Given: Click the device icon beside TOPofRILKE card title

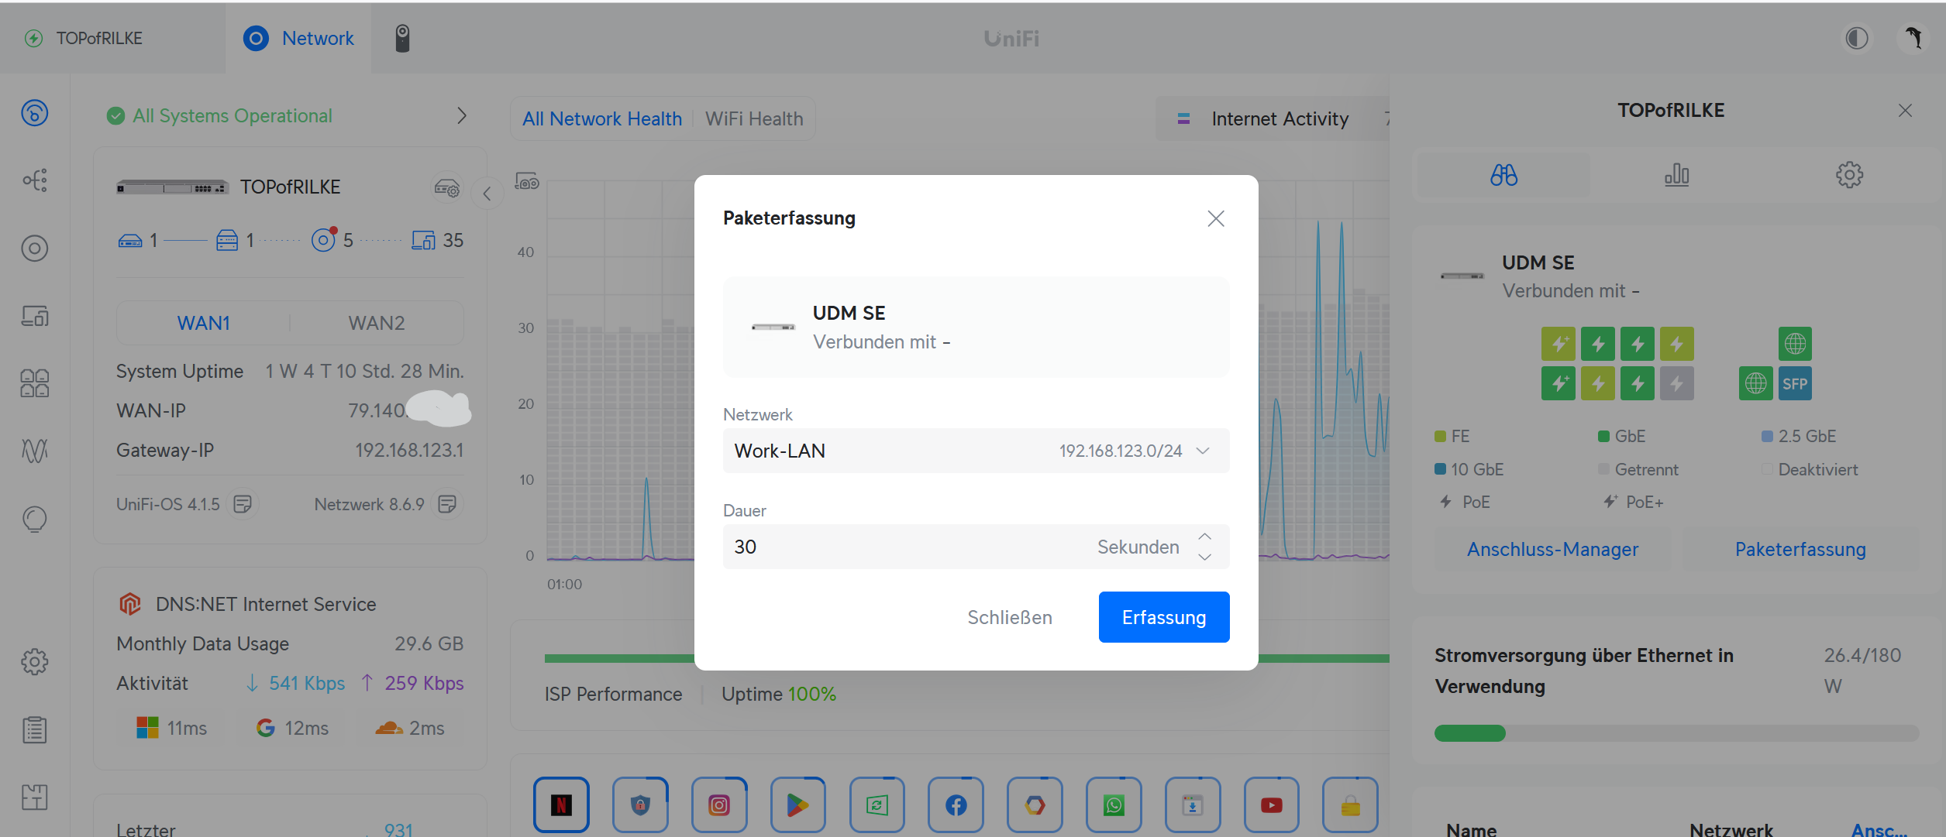Looking at the screenshot, I should 447,187.
